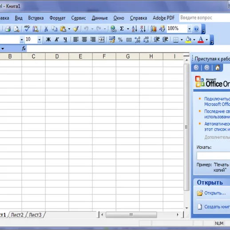Sort ascending with A-Z icon
This screenshot has height=230, width=230.
click(x=135, y=29)
